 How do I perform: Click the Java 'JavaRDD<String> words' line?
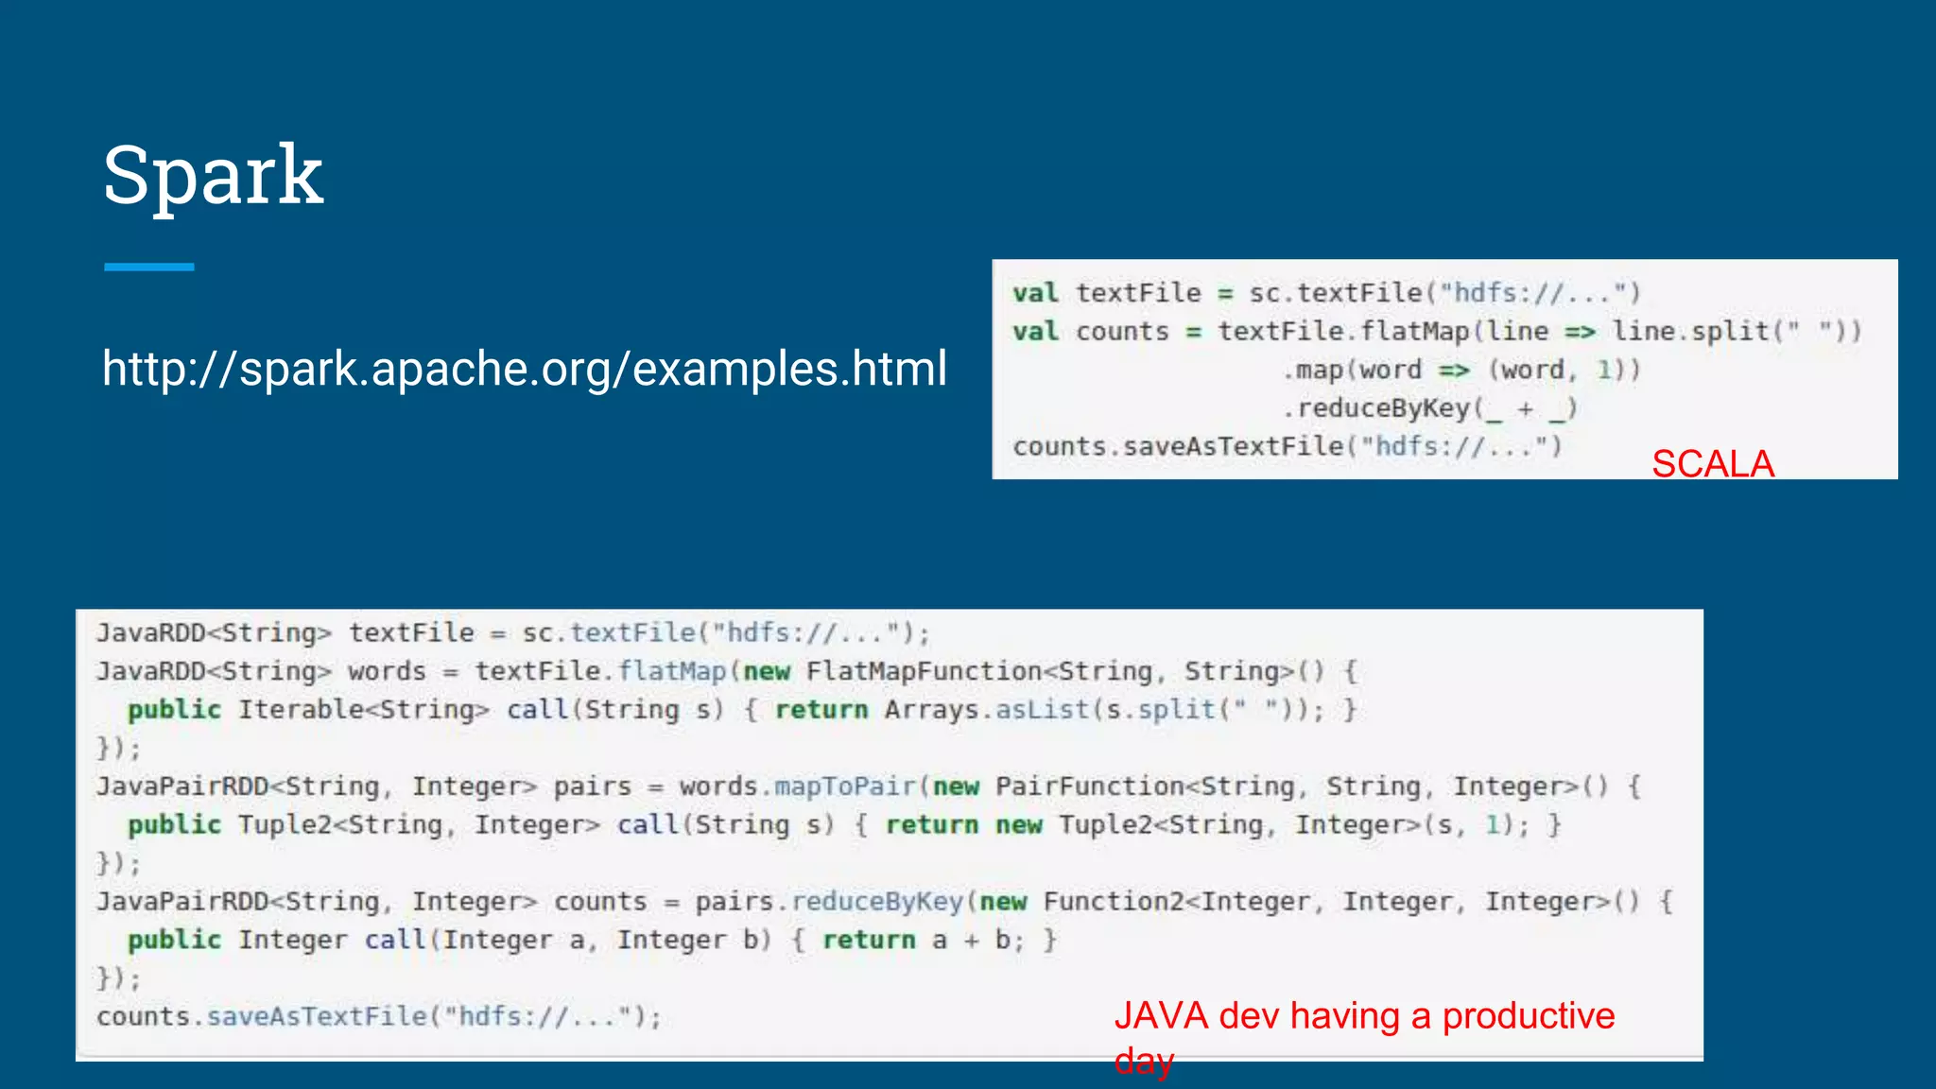point(727,671)
